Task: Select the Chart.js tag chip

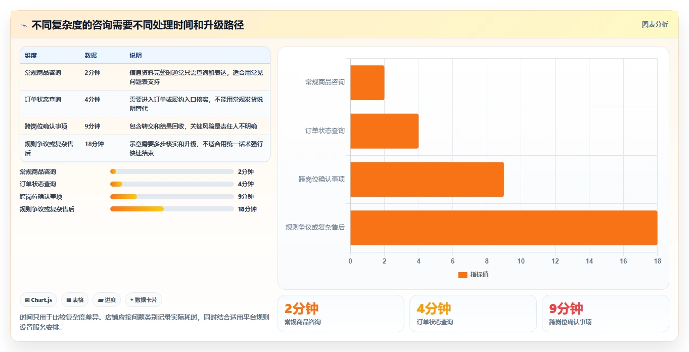Action: click(x=39, y=300)
